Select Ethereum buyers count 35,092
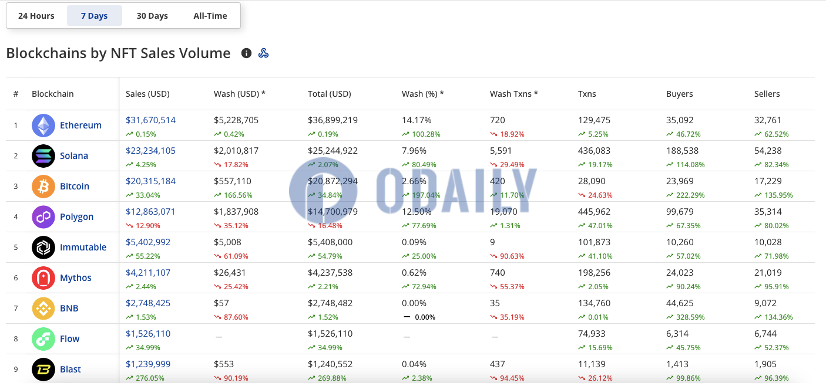Image resolution: width=826 pixels, height=383 pixels. click(x=680, y=120)
